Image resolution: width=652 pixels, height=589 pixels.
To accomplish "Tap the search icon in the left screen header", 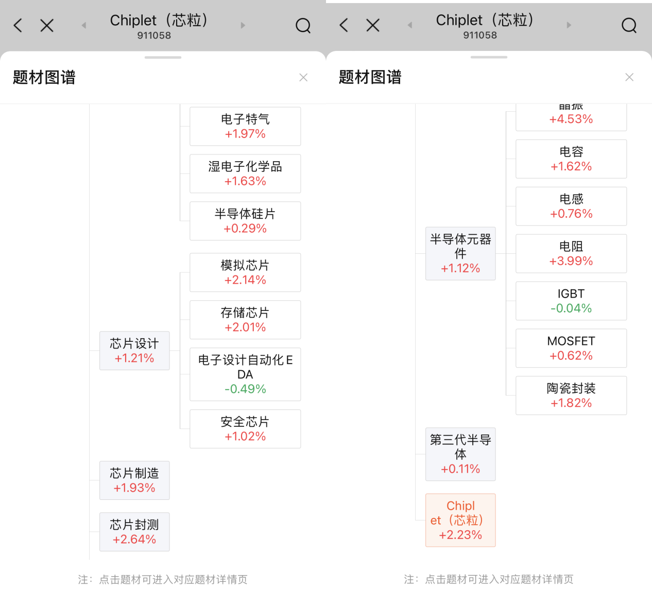I will tap(303, 25).
